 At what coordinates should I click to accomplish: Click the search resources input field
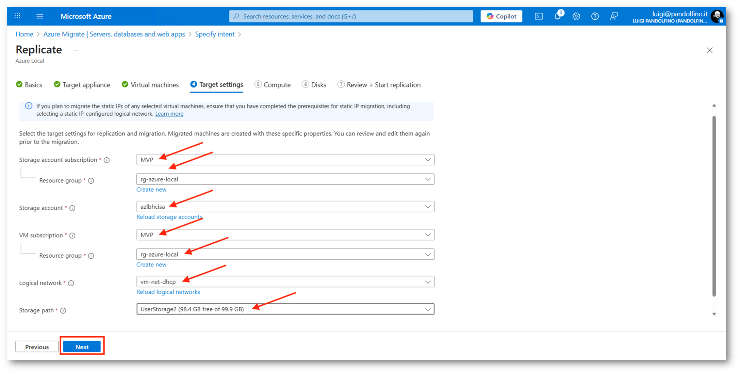pos(351,16)
